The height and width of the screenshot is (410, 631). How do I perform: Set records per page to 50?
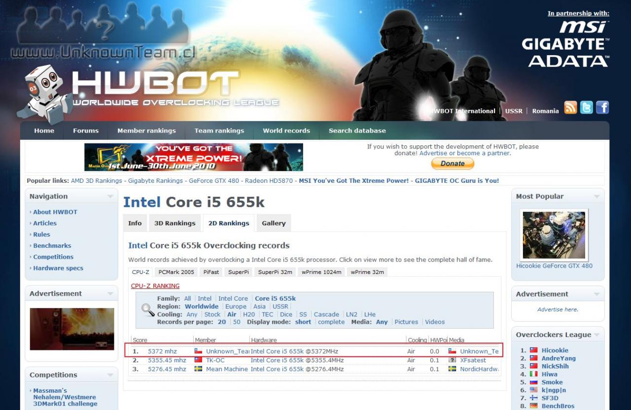pos(237,322)
